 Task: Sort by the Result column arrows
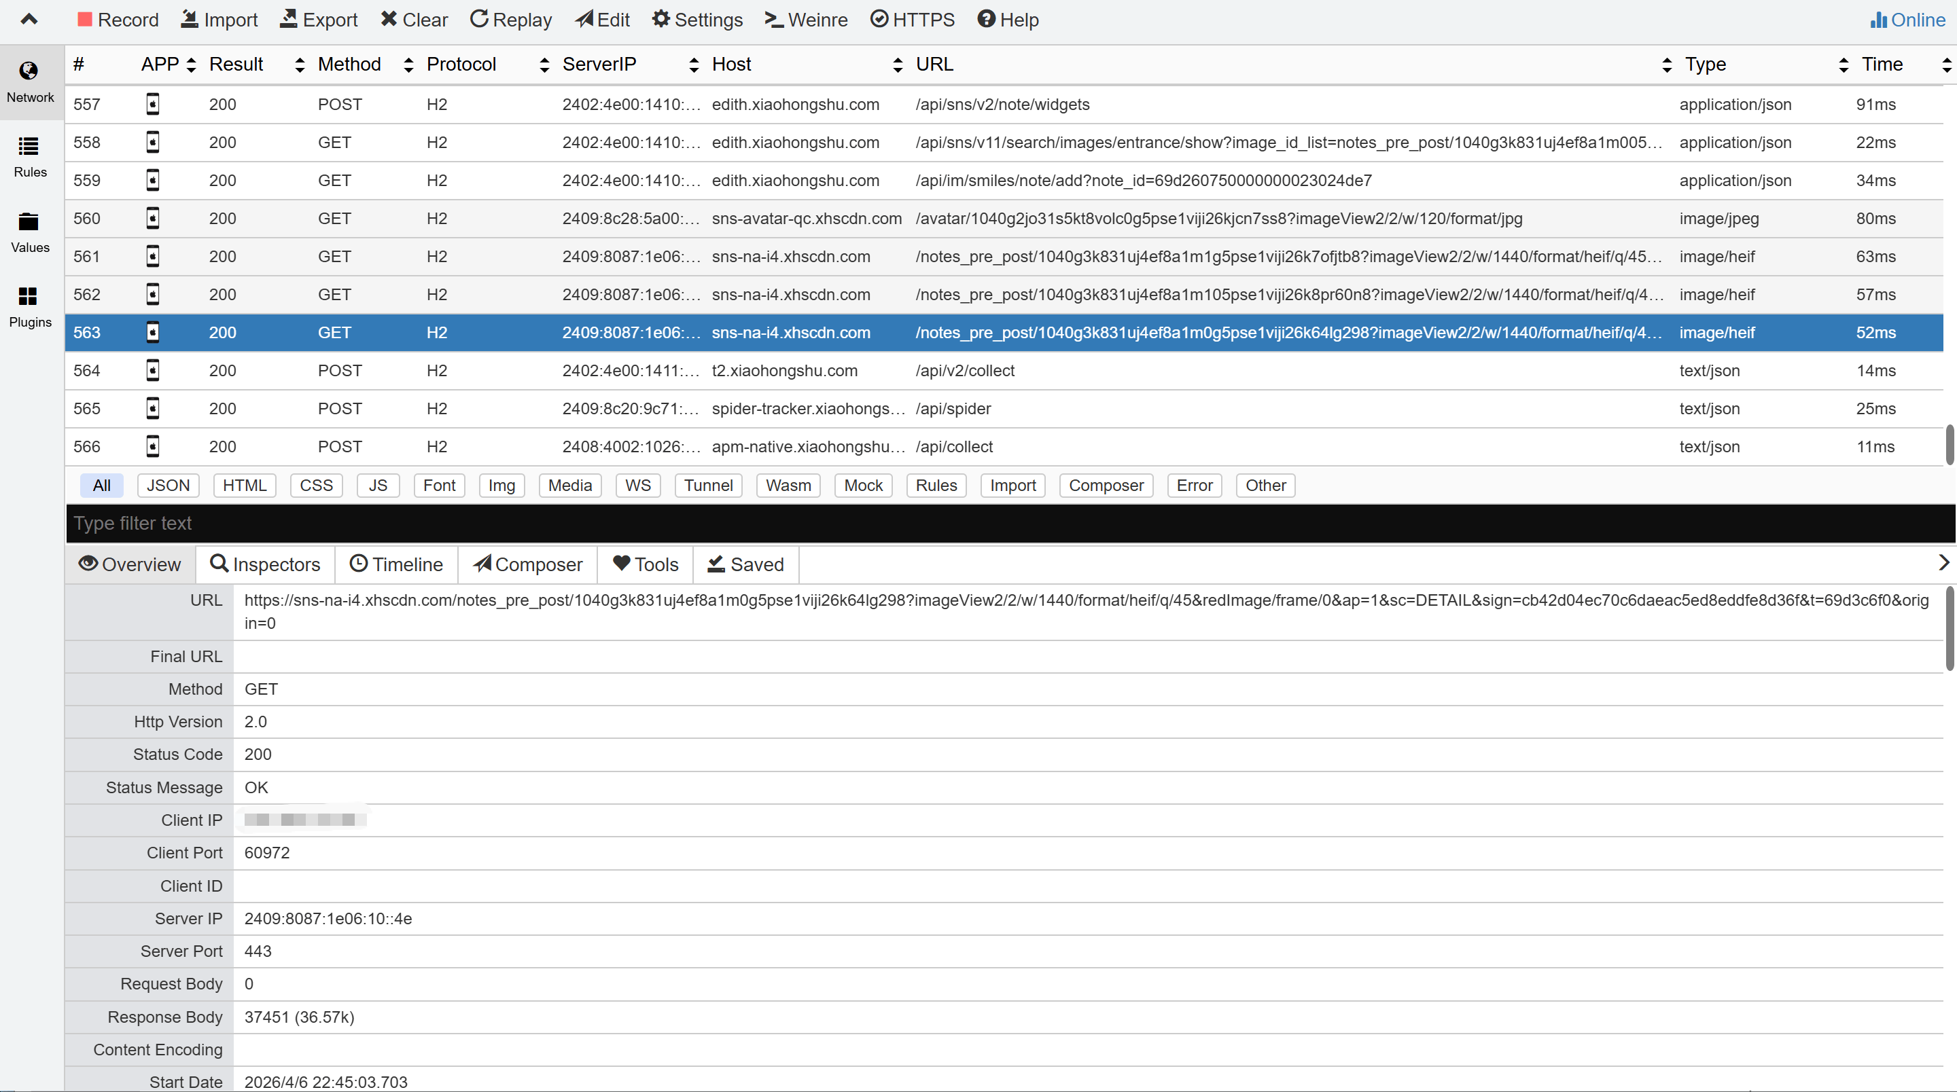[299, 65]
